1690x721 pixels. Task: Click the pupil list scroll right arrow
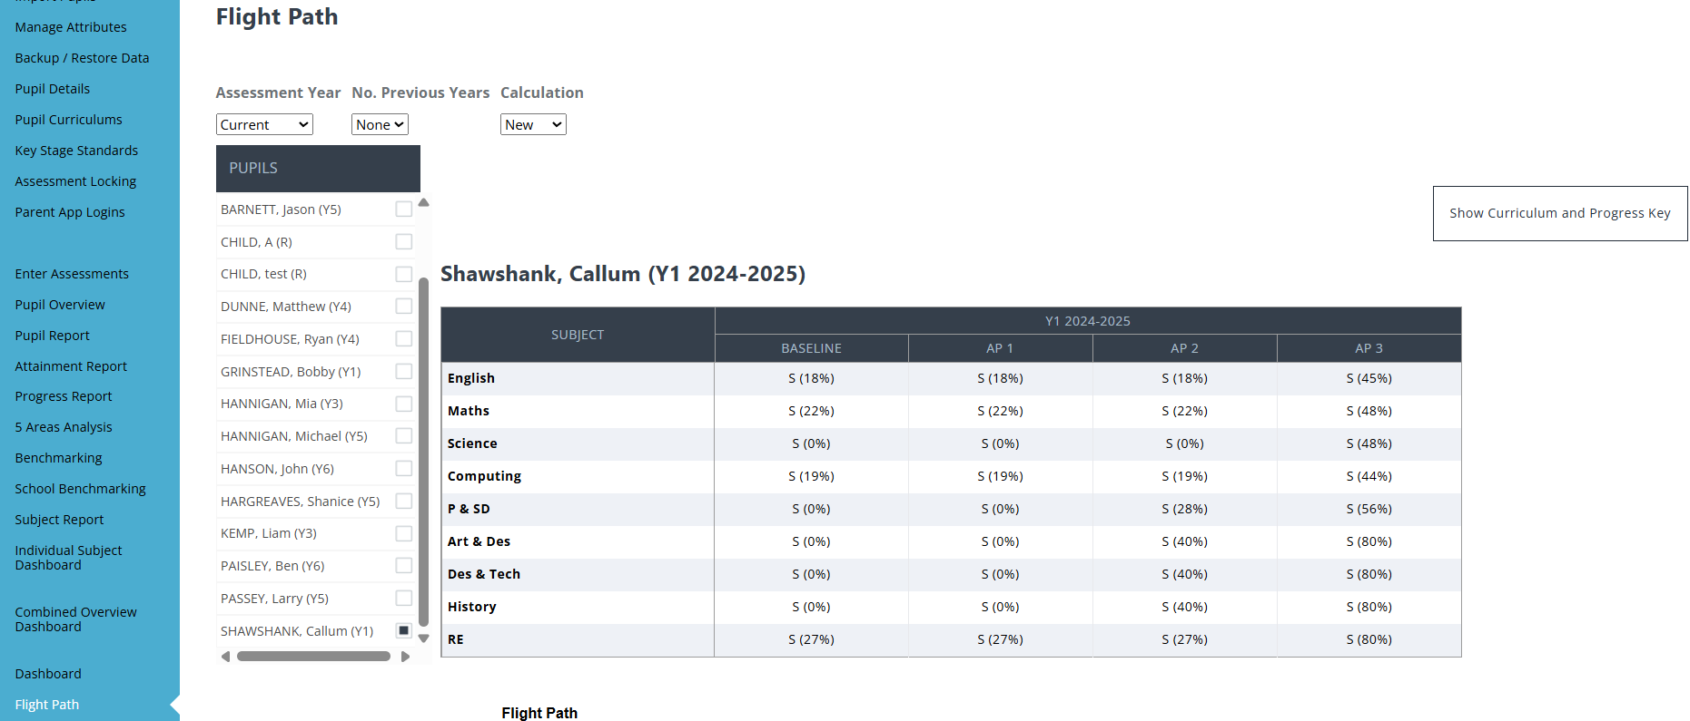405,657
